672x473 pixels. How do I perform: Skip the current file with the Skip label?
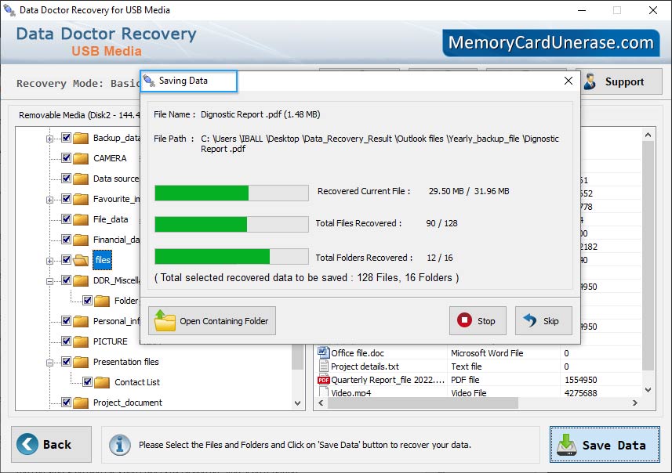coord(550,321)
